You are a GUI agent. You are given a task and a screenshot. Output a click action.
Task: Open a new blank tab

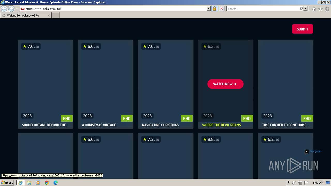(56, 16)
